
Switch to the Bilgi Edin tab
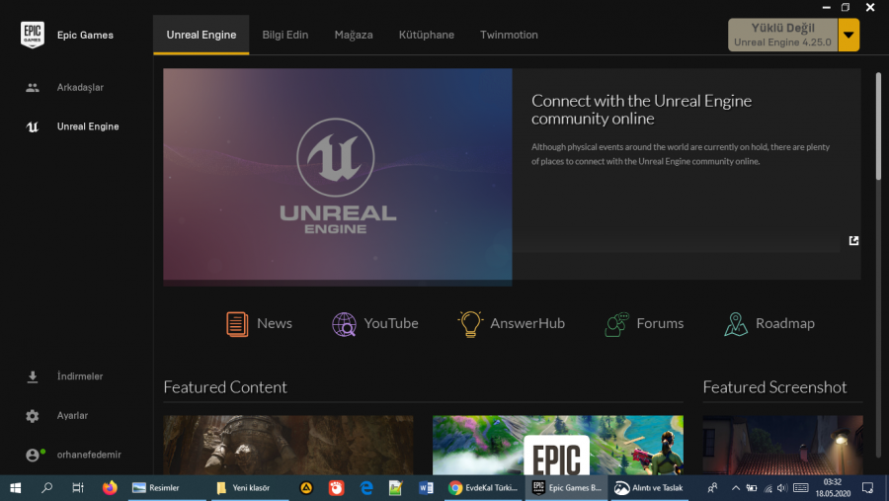[x=285, y=35]
